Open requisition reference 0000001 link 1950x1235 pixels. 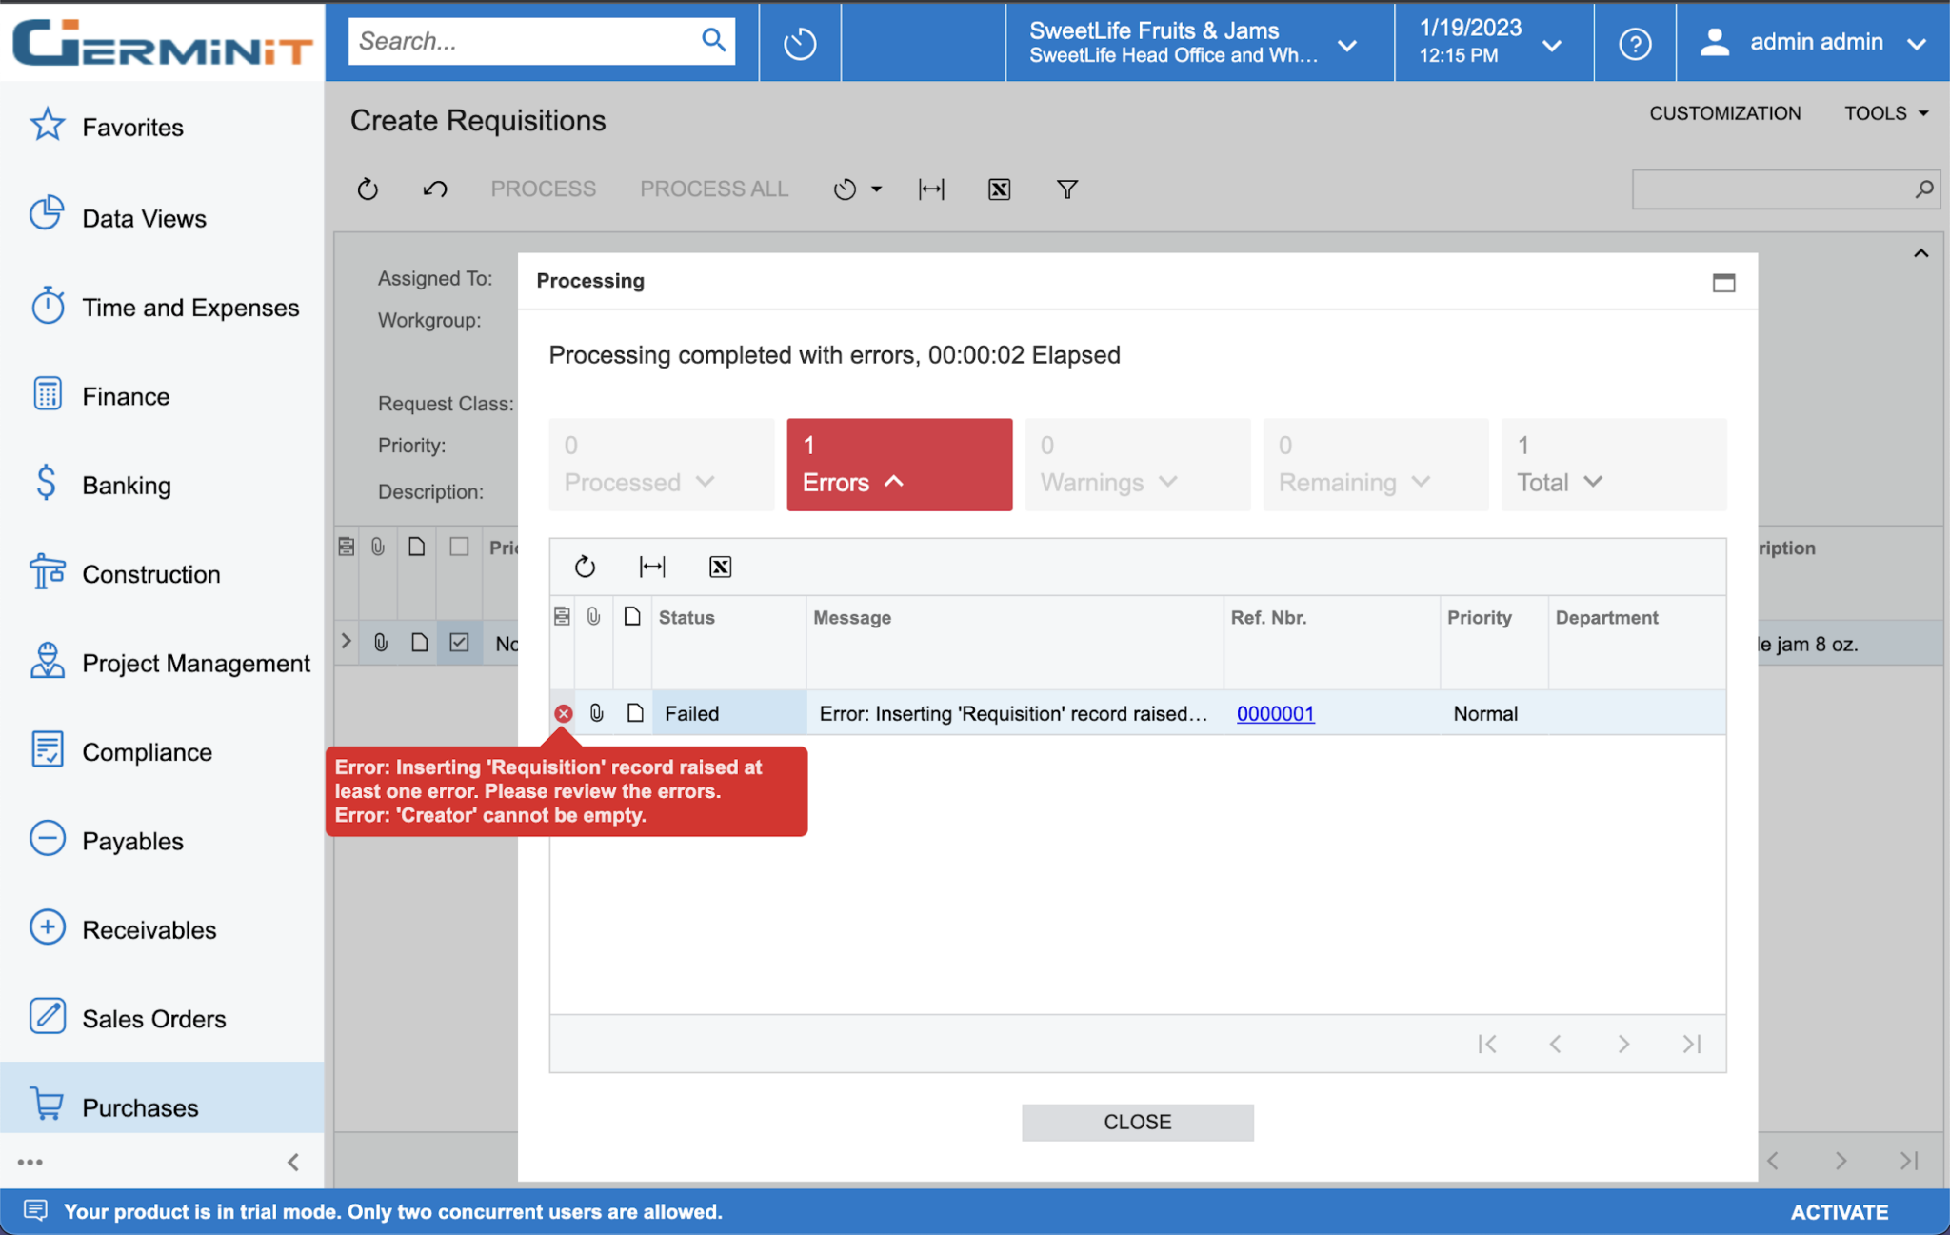pyautogui.click(x=1275, y=713)
